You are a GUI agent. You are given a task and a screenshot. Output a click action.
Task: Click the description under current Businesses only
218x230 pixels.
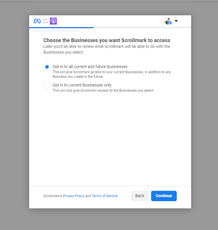coord(103,91)
